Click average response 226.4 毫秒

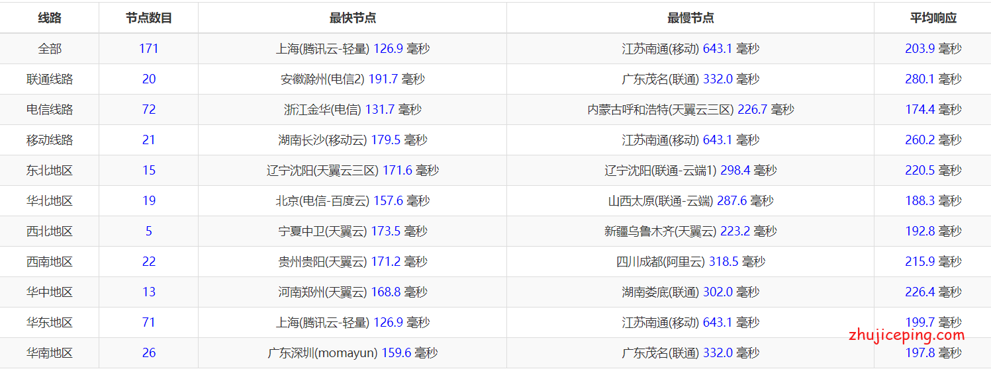[x=933, y=292]
